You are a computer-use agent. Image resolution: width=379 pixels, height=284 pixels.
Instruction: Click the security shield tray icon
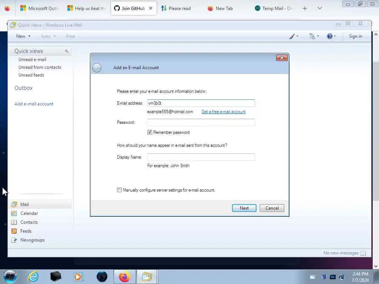tap(324, 277)
